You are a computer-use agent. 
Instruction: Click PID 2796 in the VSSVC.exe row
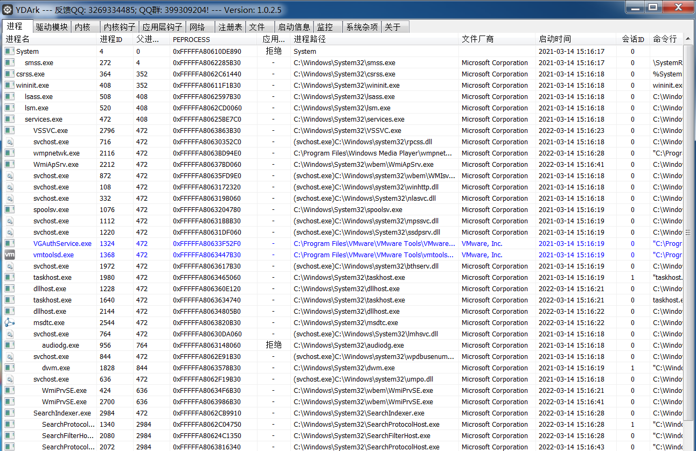pos(107,131)
